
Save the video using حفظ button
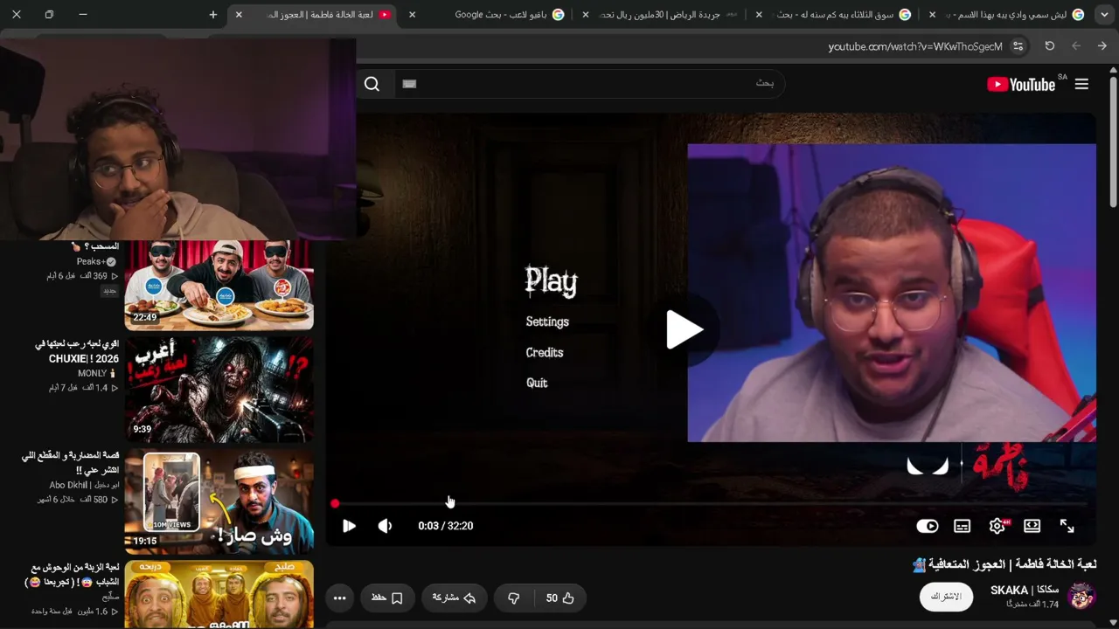[387, 598]
